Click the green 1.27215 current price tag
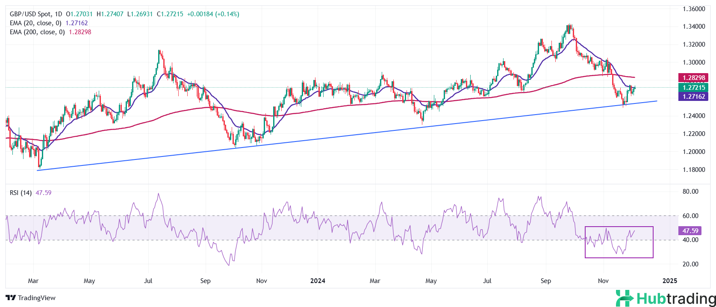 tap(693, 87)
